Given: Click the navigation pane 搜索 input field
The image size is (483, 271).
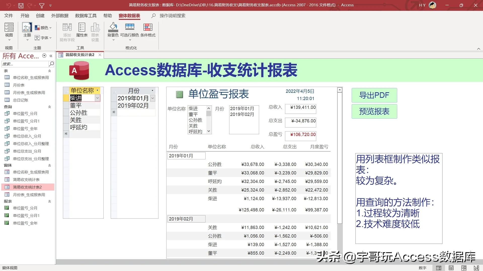Looking at the screenshot, I should (x=25, y=64).
